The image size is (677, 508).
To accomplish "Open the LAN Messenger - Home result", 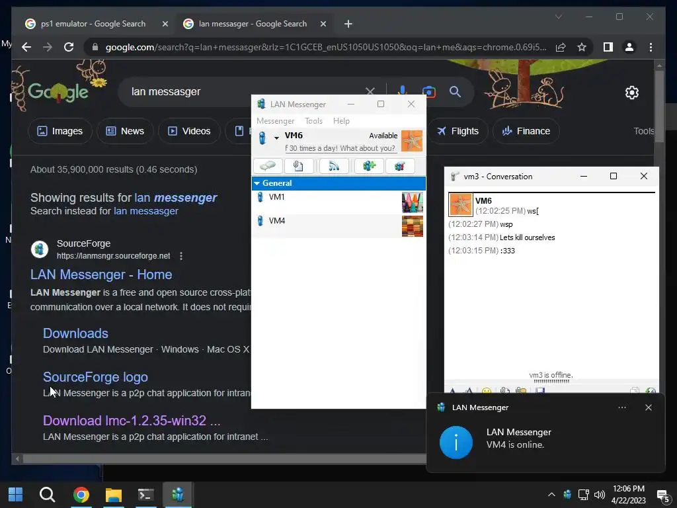I will coord(101,275).
